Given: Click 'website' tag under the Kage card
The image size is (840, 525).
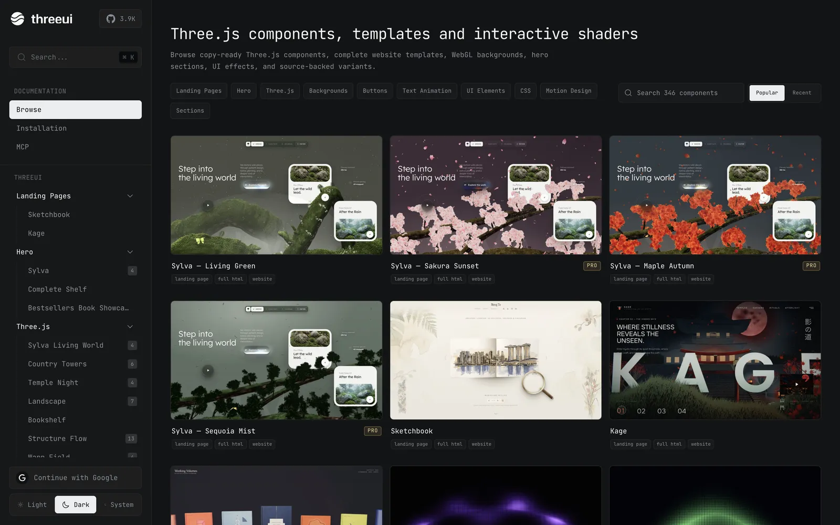Looking at the screenshot, I should coord(701,444).
